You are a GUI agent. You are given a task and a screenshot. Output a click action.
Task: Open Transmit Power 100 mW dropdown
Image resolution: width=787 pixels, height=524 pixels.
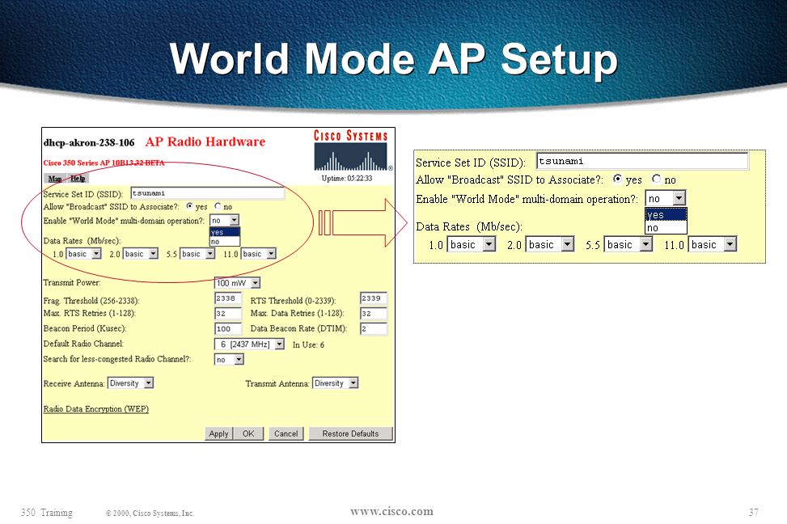(x=238, y=283)
